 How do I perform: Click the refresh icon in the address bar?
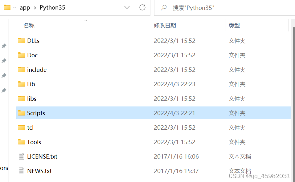pos(142,8)
